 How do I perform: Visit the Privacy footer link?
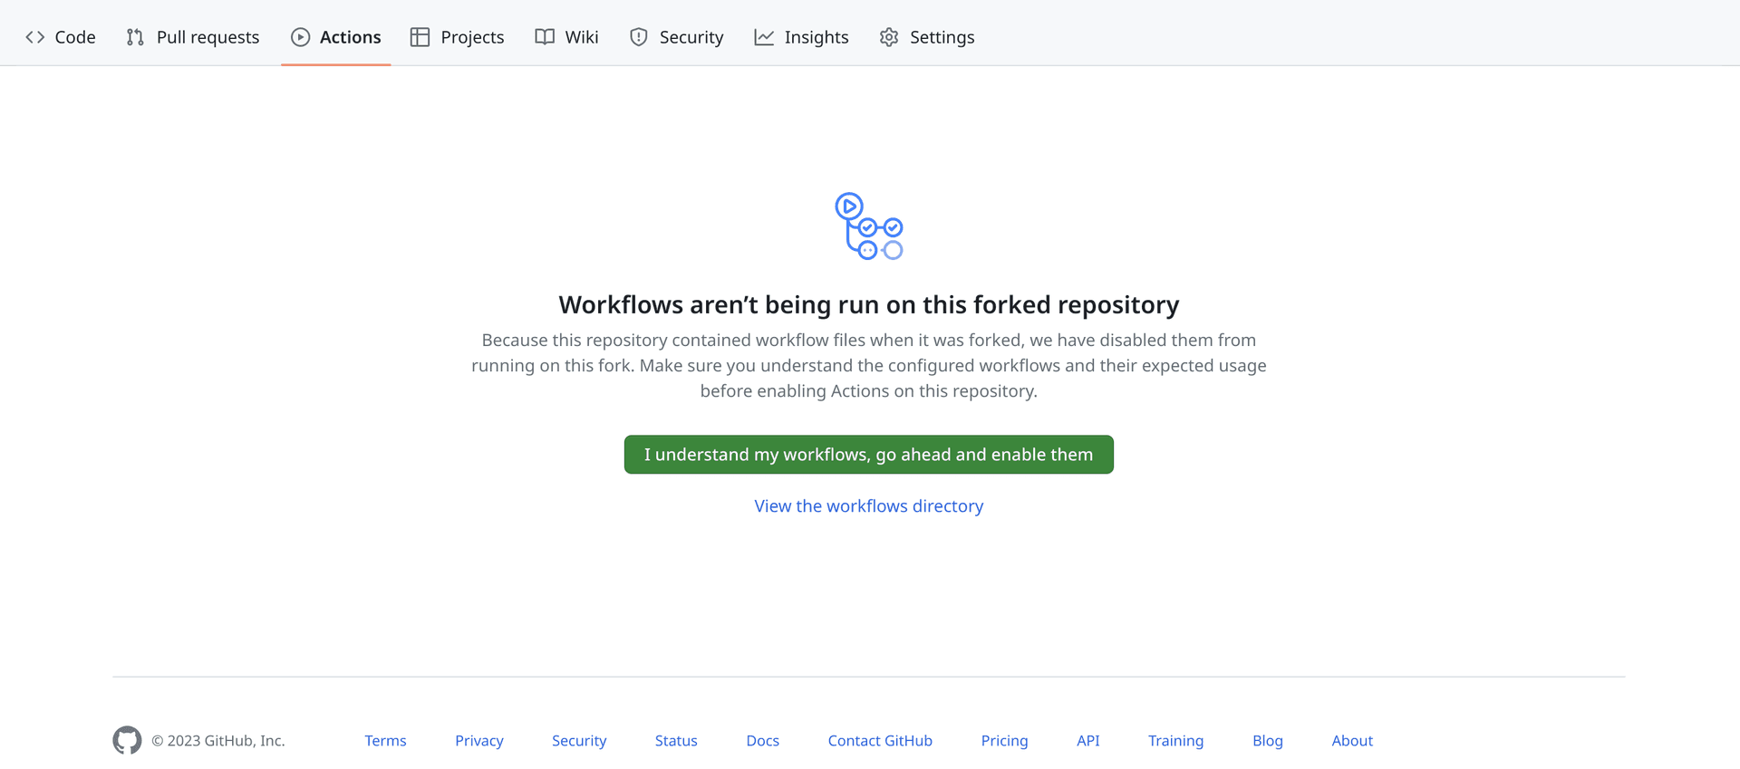[478, 741]
